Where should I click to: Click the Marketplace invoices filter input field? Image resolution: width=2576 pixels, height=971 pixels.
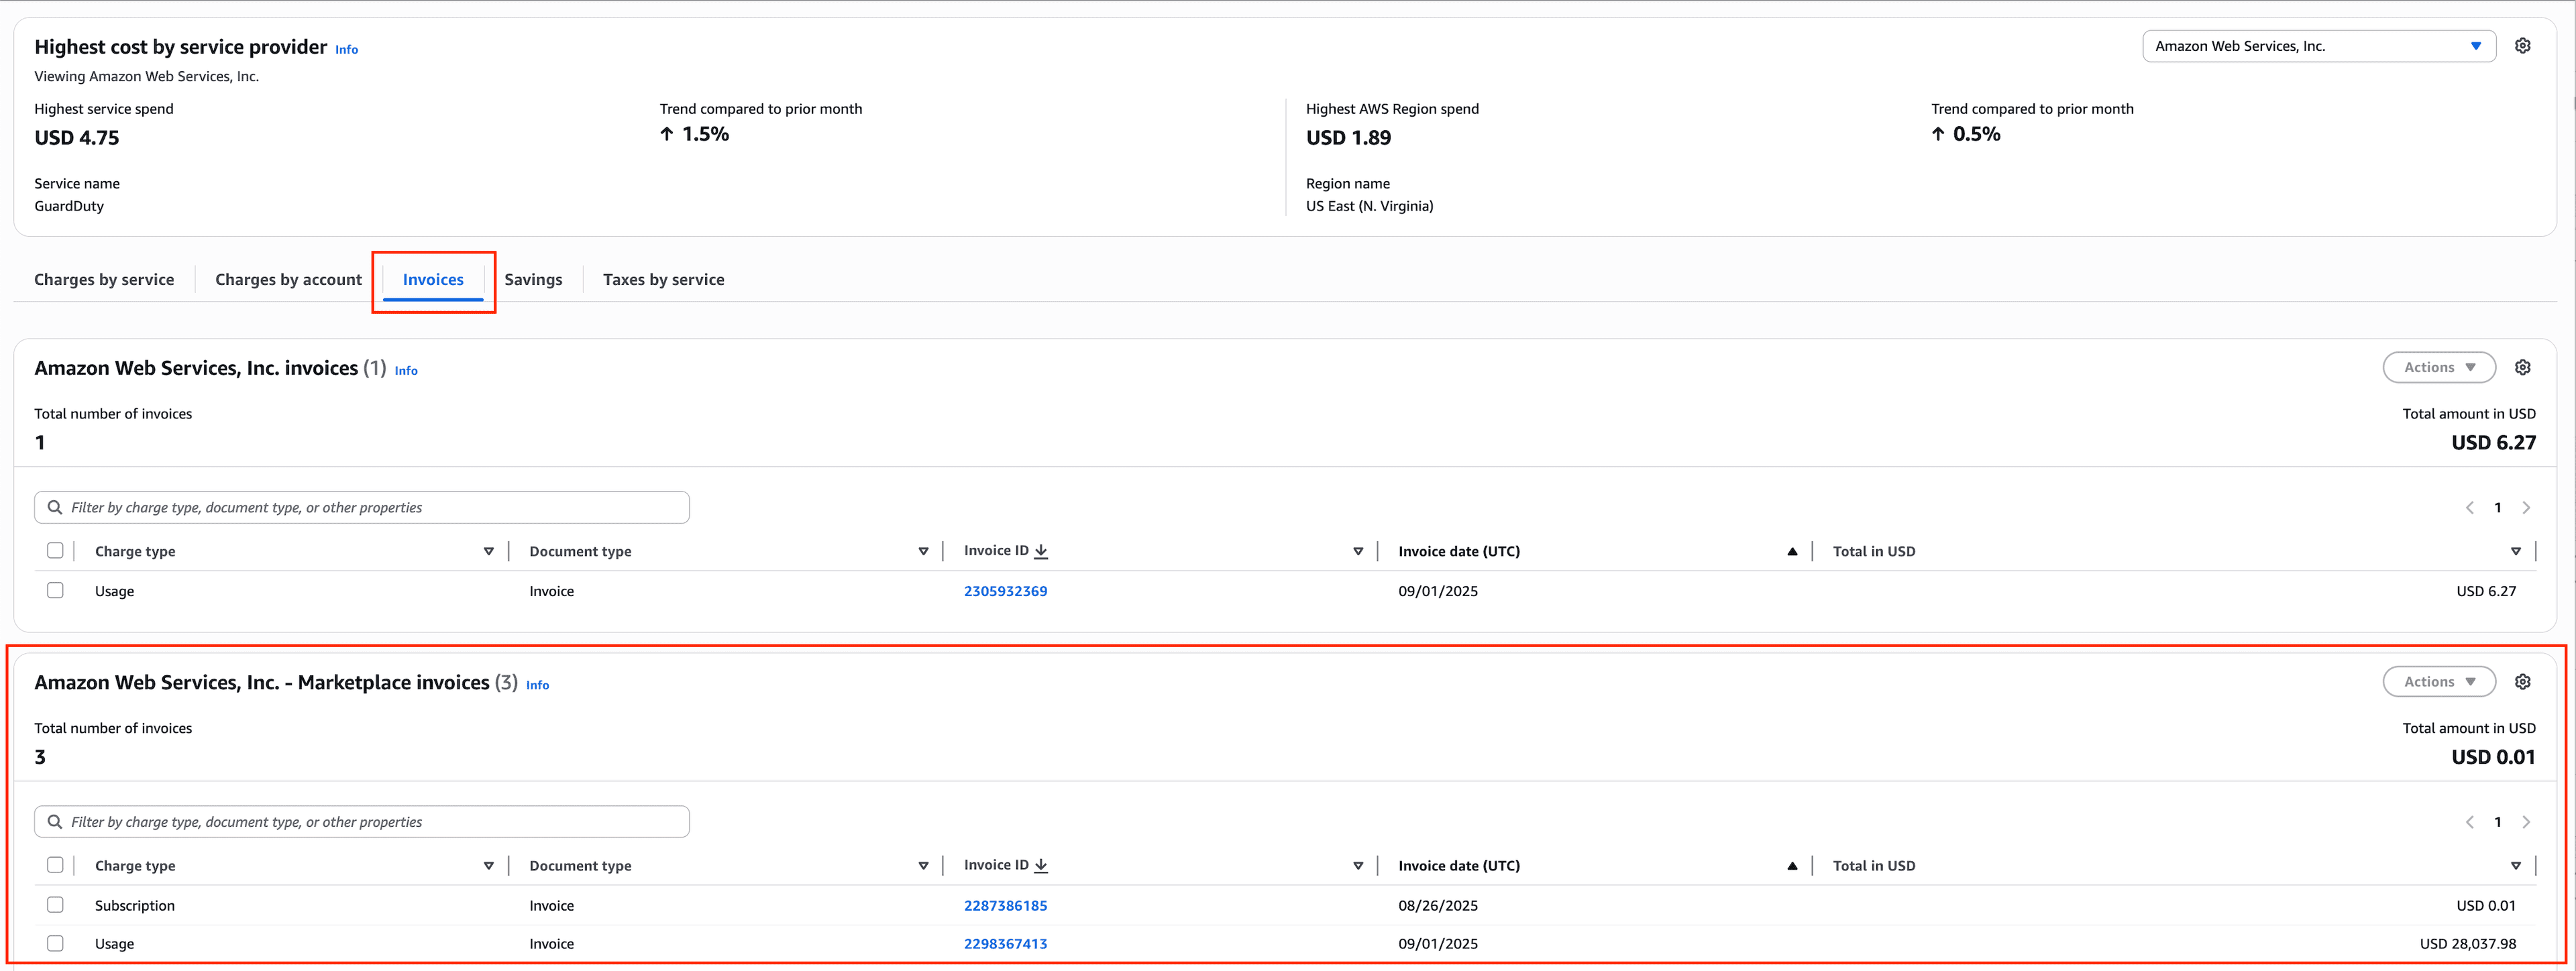tap(360, 821)
